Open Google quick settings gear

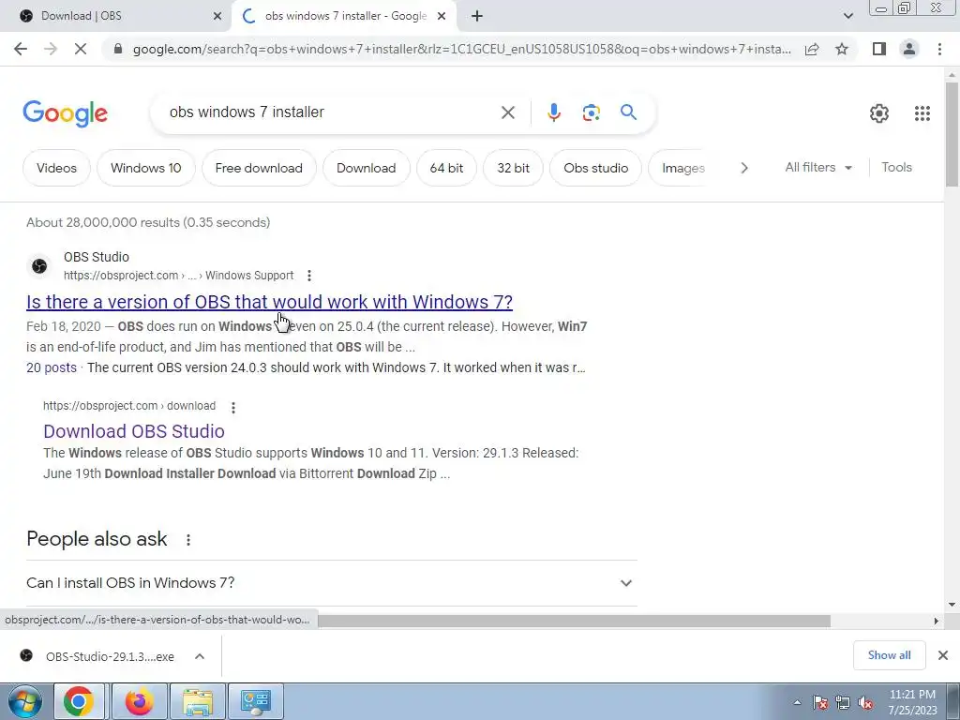click(x=879, y=113)
